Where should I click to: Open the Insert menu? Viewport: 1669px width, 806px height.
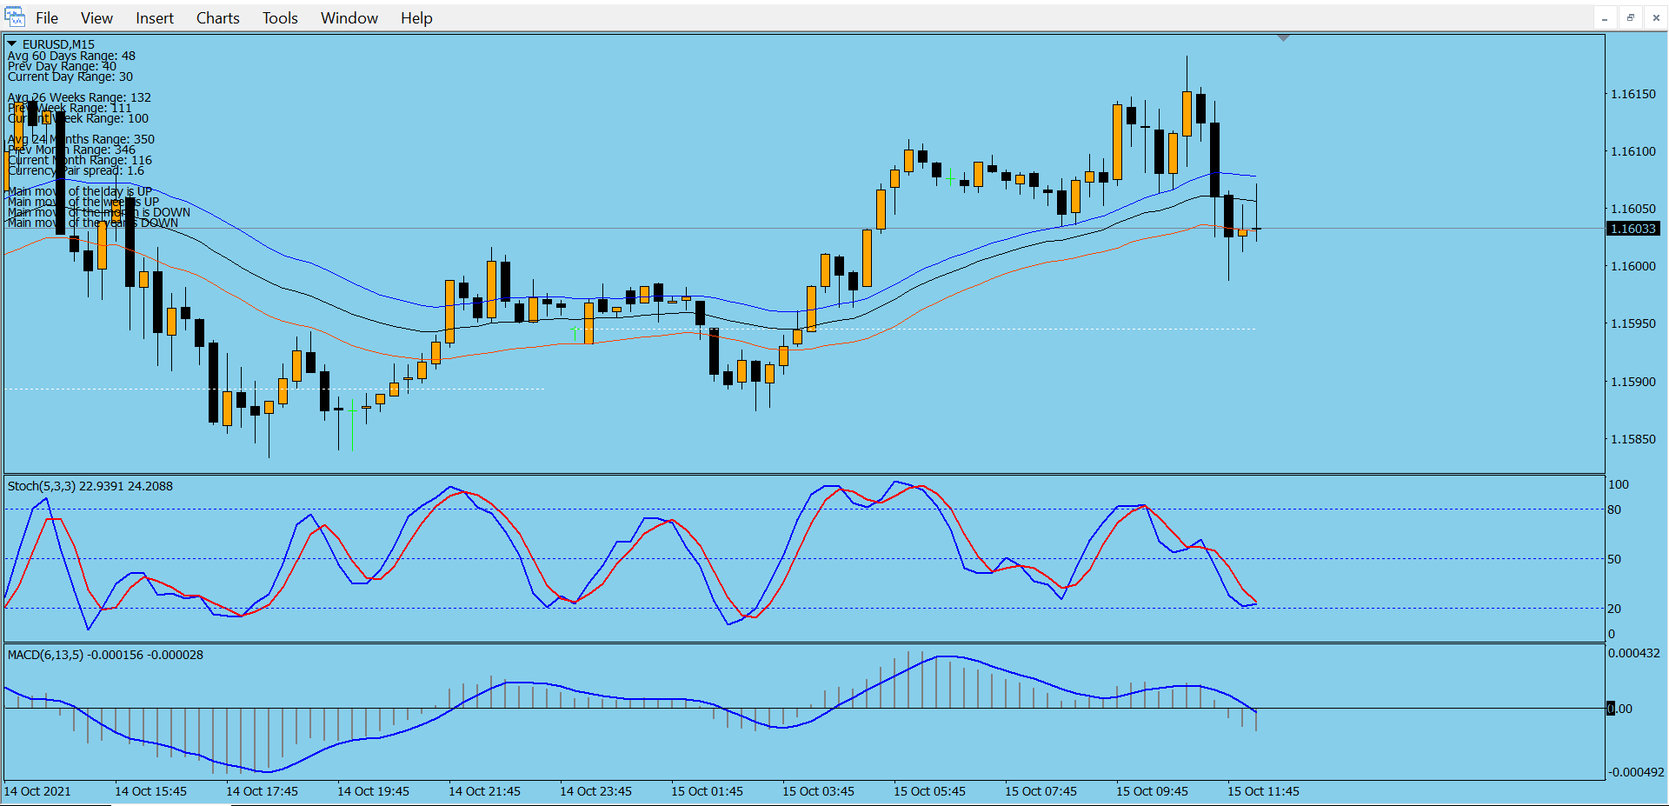coord(154,18)
